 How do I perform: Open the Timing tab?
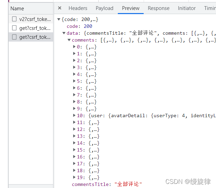click(x=210, y=8)
